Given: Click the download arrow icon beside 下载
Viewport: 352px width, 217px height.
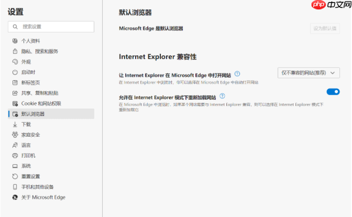Looking at the screenshot, I should [x=15, y=124].
